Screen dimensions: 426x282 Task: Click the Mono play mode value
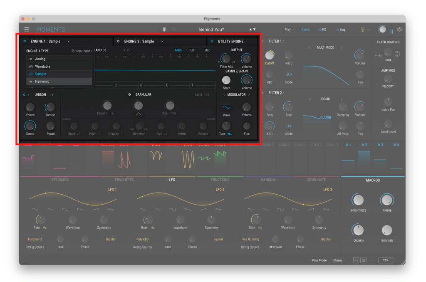pos(337,260)
